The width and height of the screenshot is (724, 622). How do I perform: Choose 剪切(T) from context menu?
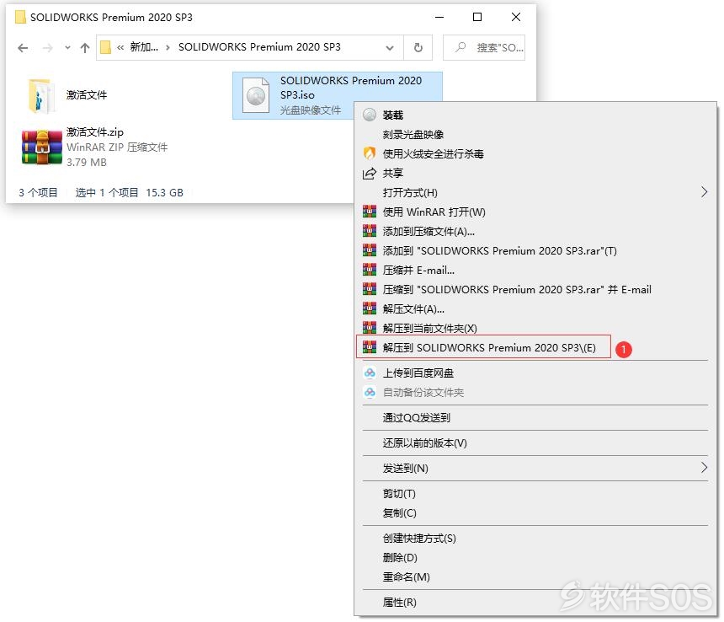pyautogui.click(x=535, y=494)
